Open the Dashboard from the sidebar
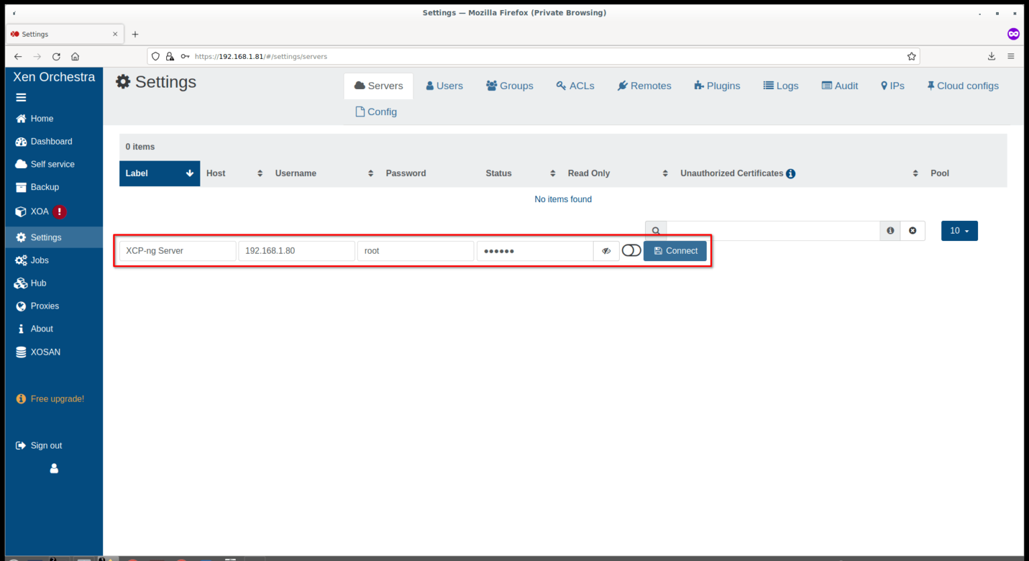1029x561 pixels. (x=50, y=141)
